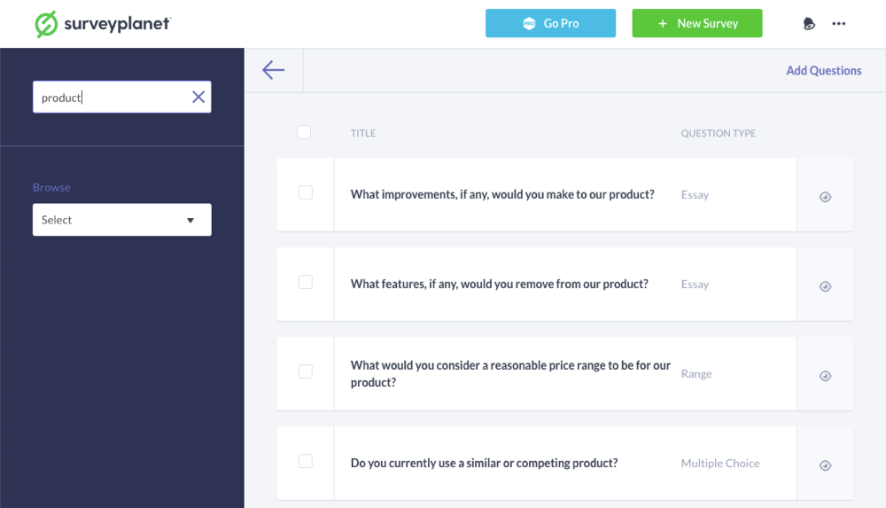Viewport: 886px width, 508px height.
Task: Check the box for the improvements question
Action: coord(306,192)
